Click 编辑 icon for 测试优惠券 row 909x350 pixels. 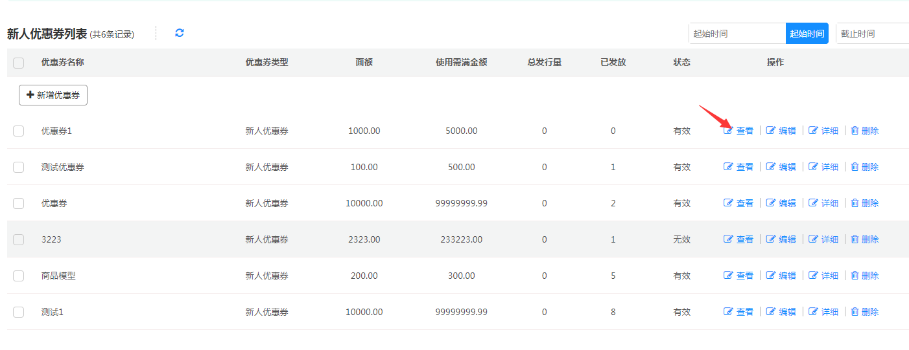point(771,167)
